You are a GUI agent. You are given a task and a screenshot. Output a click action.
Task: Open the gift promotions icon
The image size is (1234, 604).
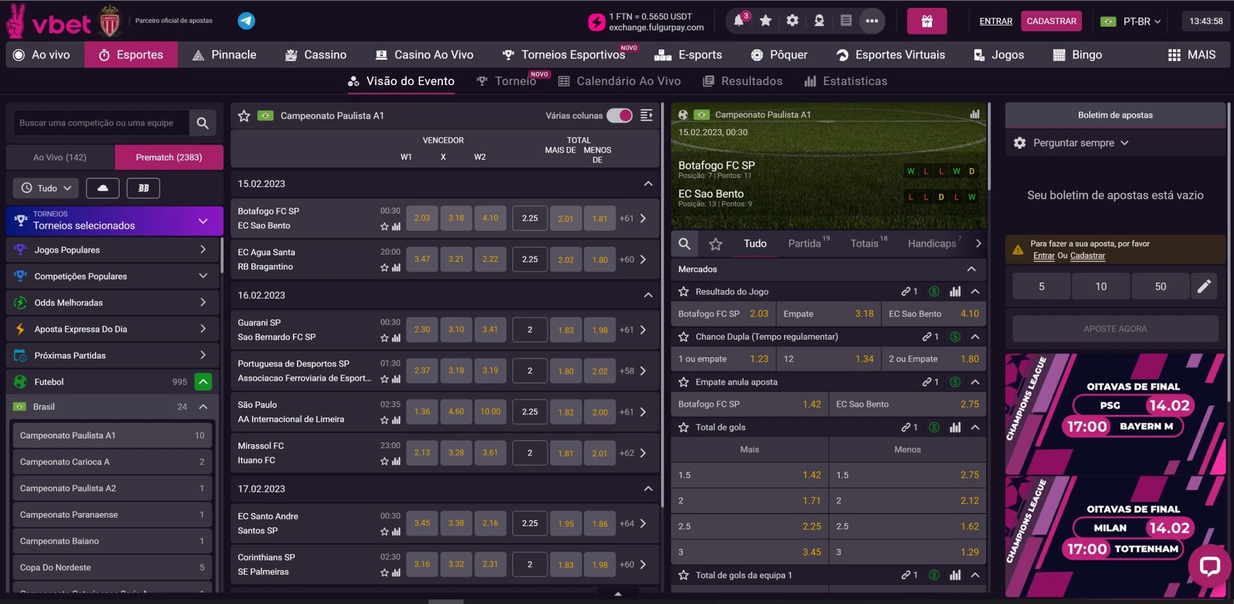coord(927,20)
